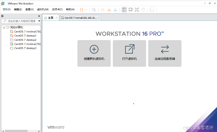Select CentOS 7 destop1 in library
Viewport: 217px width, 132px height.
point(25,36)
